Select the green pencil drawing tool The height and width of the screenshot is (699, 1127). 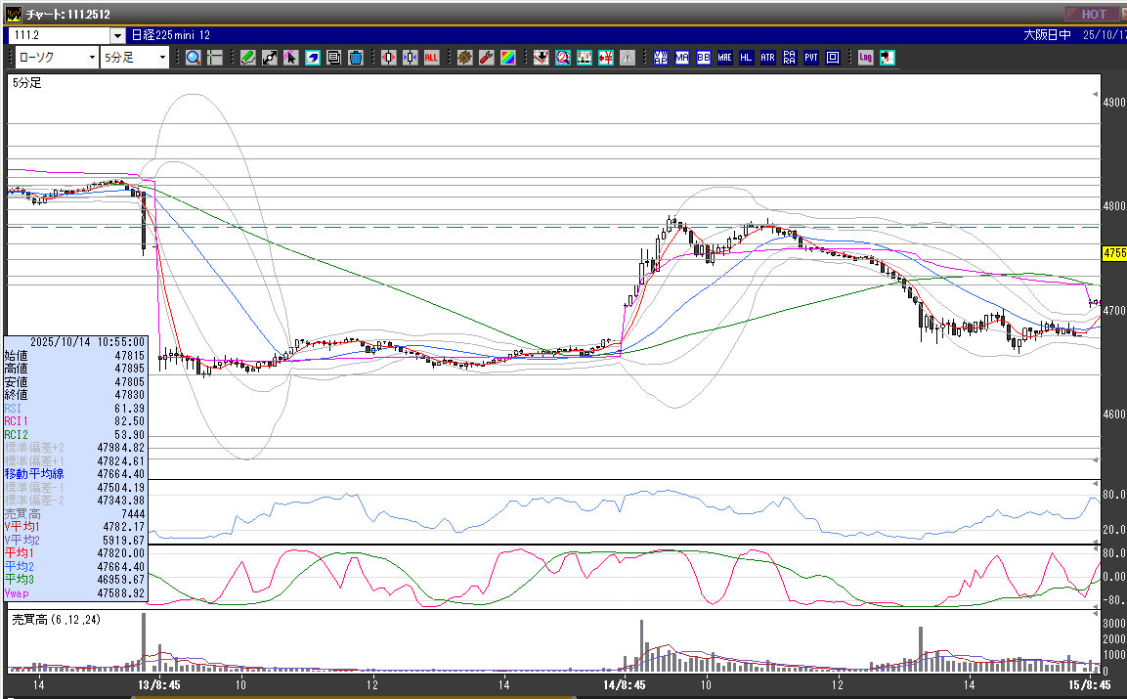click(x=248, y=58)
